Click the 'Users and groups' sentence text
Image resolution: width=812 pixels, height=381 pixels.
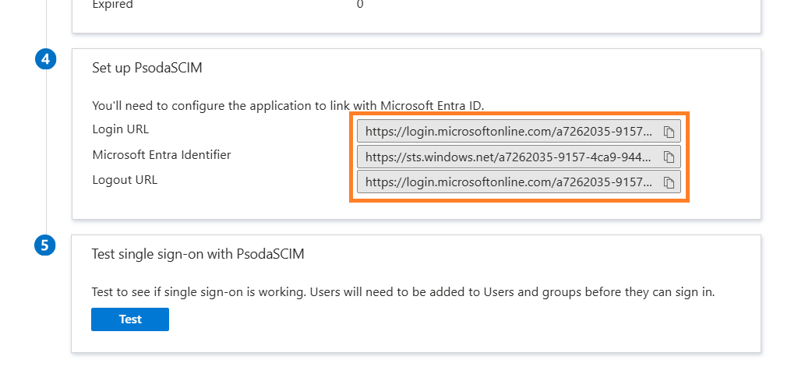pos(403,293)
